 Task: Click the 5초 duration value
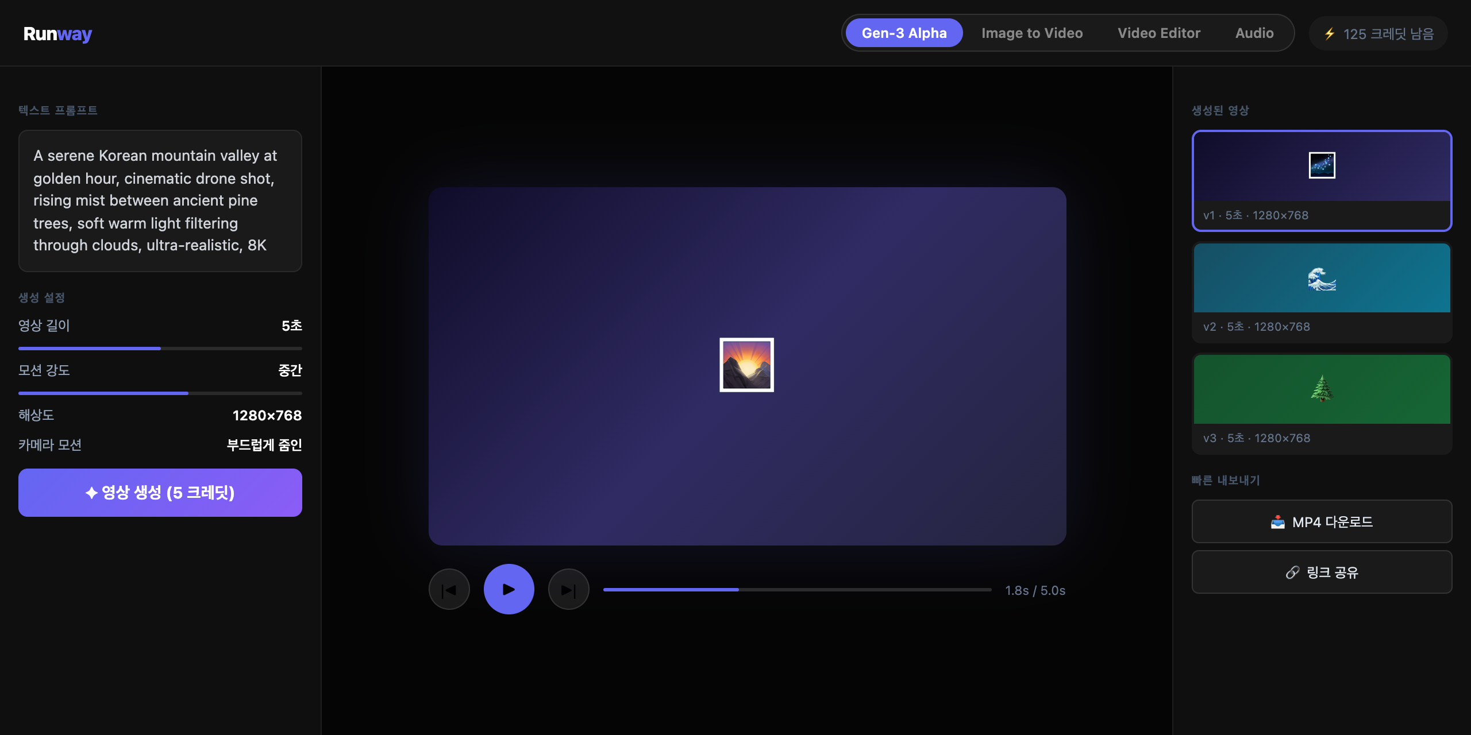292,326
